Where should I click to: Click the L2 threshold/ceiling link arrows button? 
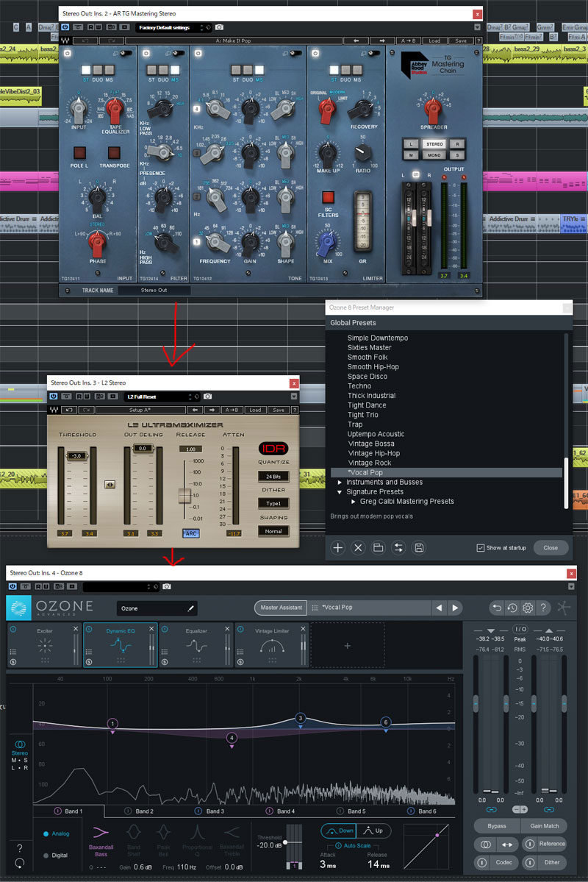tap(110, 484)
